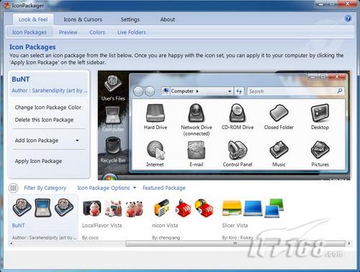Click the round icon beside Filter By Category
The image size is (360, 272).
coord(14,188)
